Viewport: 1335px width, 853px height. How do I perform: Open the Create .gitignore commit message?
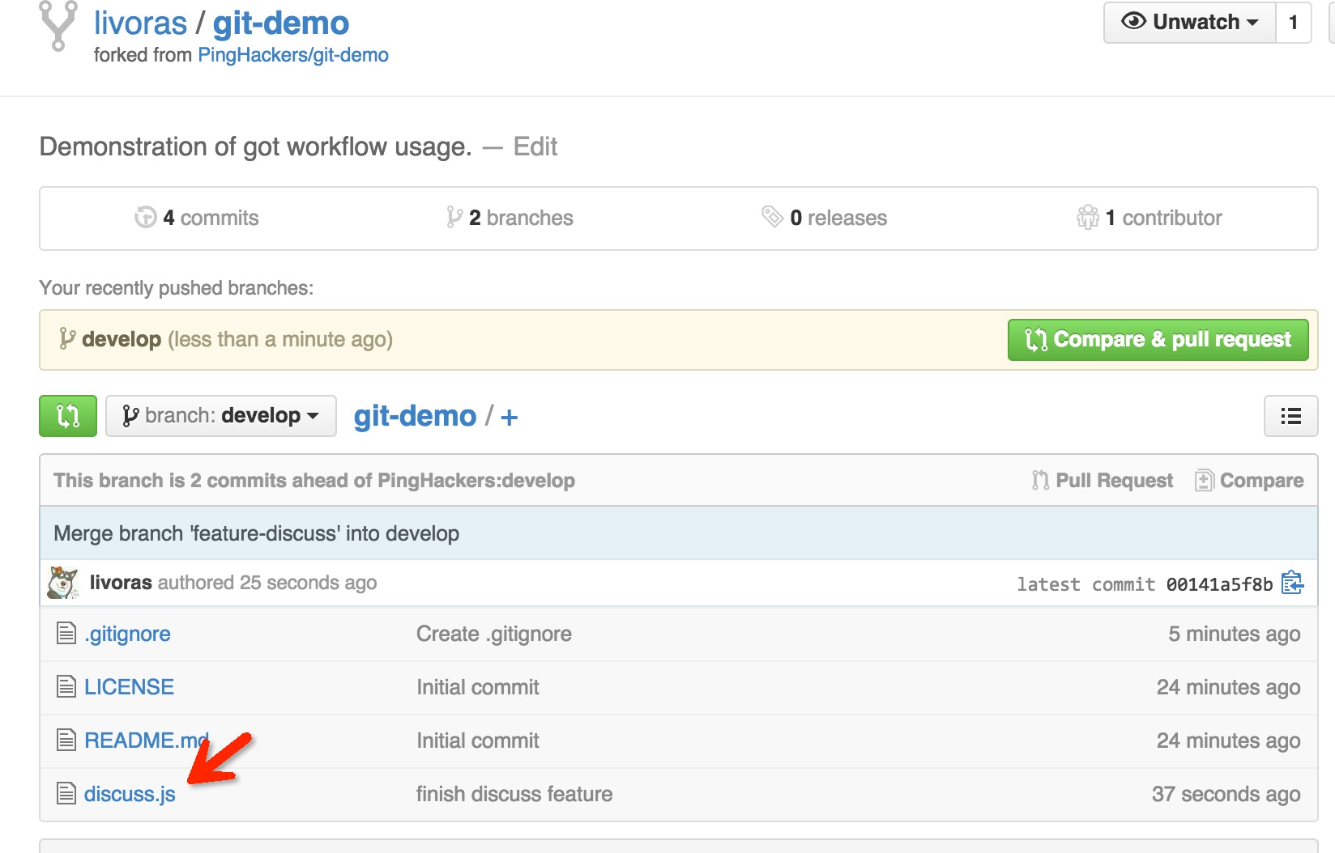pos(494,634)
